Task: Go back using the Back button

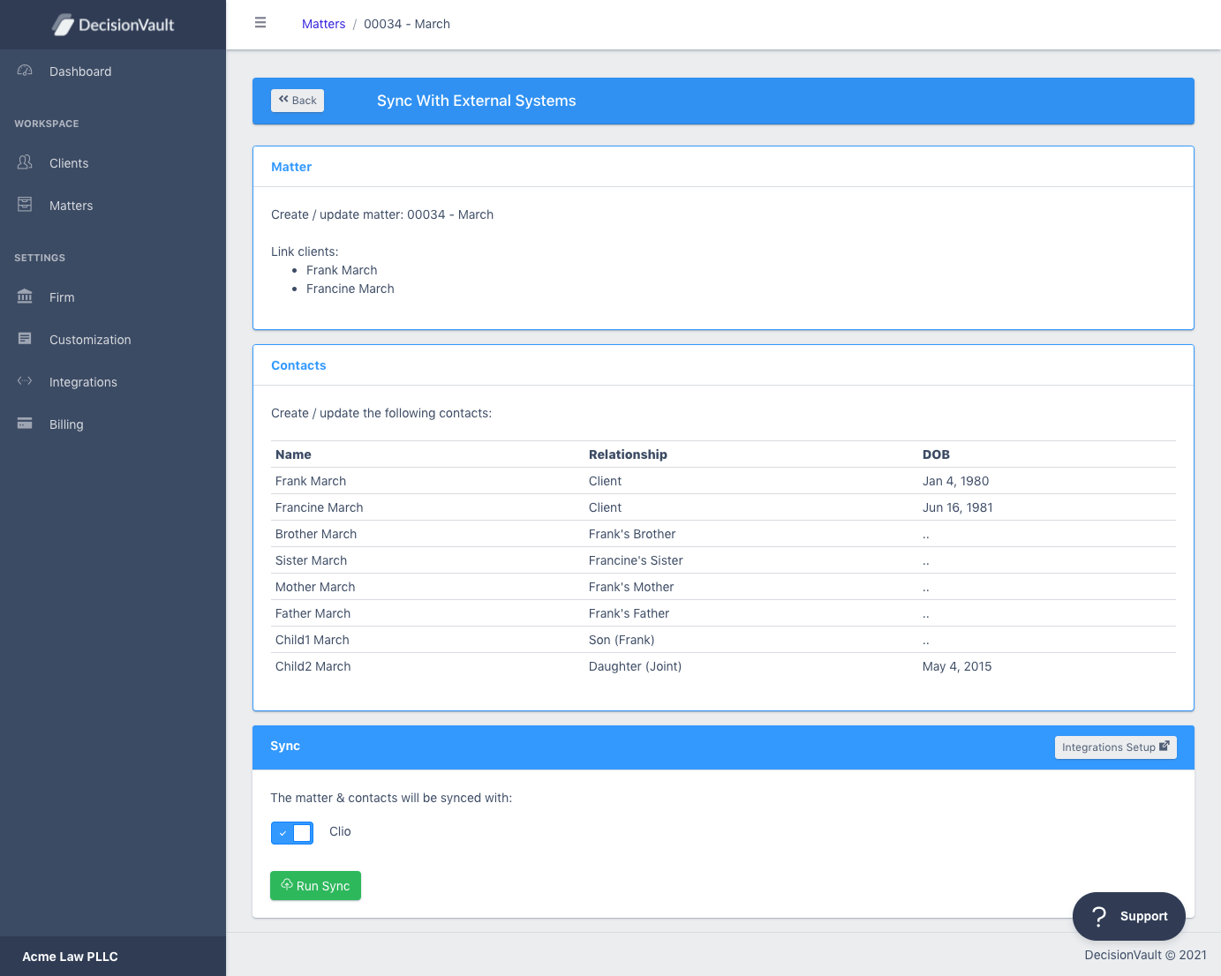Action: tap(298, 101)
